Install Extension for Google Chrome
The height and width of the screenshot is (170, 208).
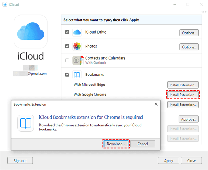click(183, 95)
